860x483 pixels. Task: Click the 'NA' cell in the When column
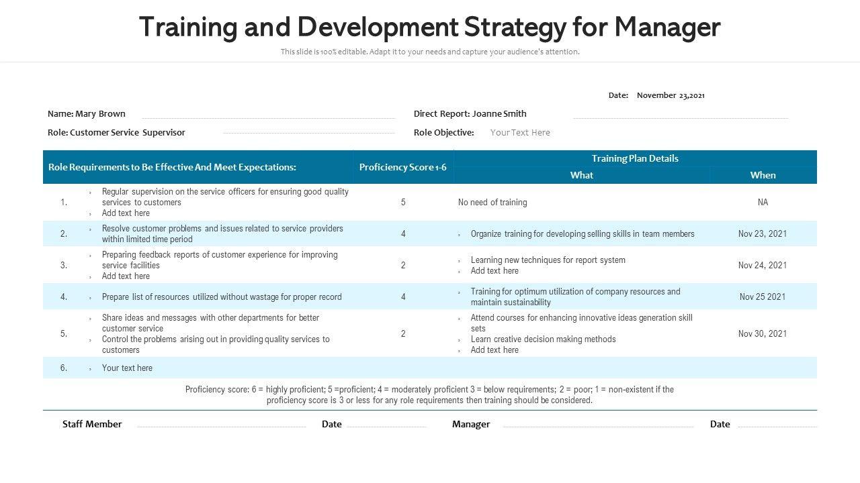[763, 203]
